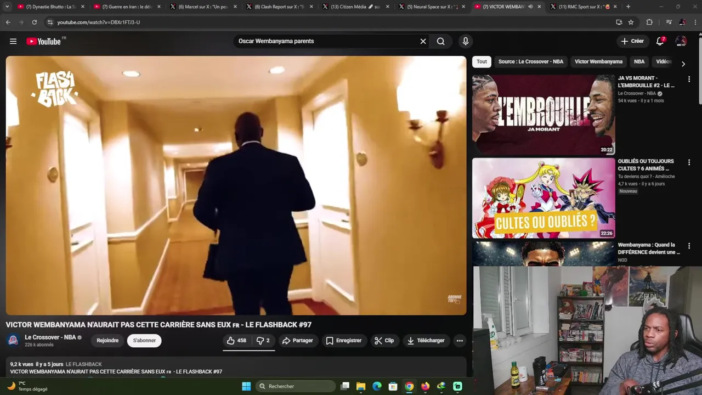Select the Vidéos filter chip
Viewport: 702px width, 395px height.
click(664, 61)
